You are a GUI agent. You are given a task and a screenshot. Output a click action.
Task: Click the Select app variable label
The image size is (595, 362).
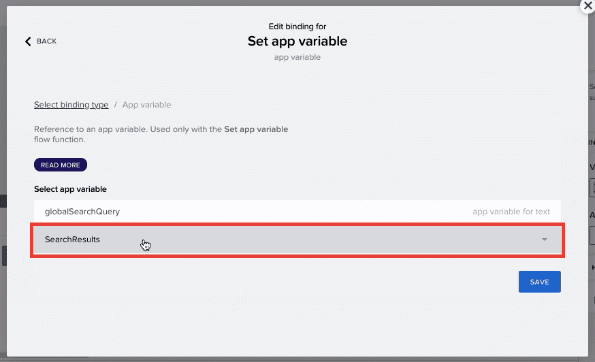[70, 189]
